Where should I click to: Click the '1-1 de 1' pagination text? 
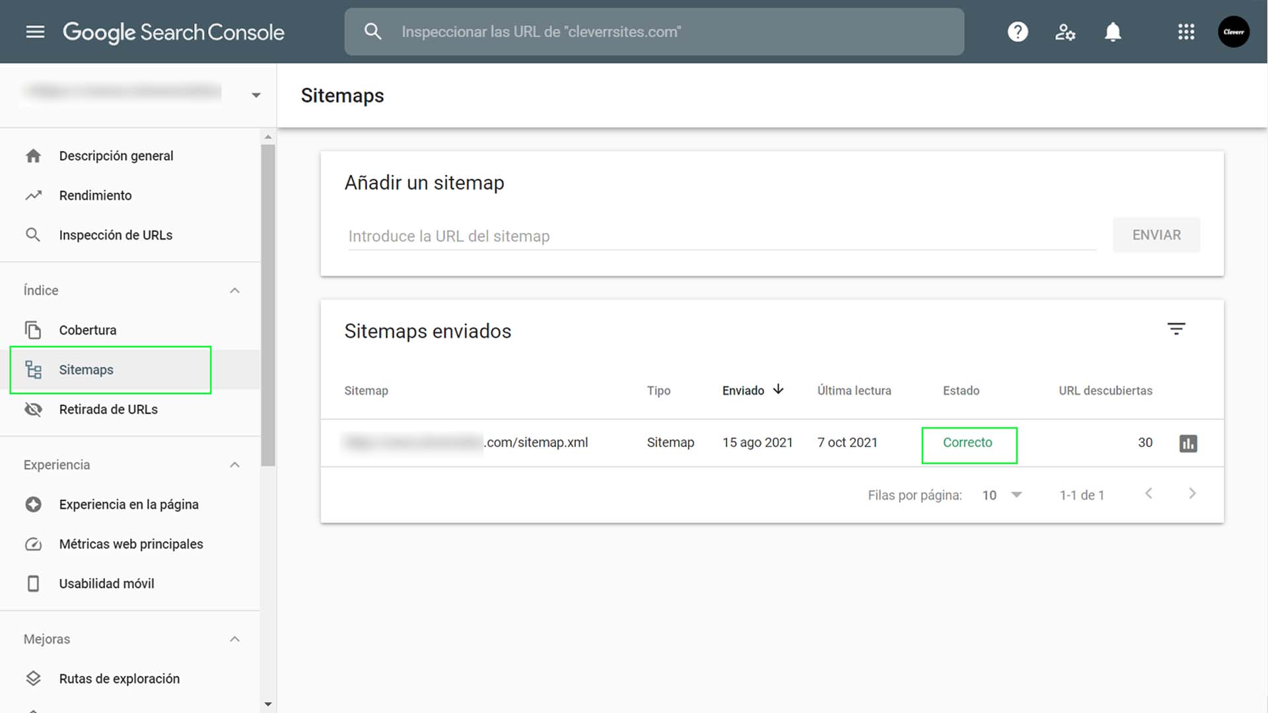click(1082, 495)
